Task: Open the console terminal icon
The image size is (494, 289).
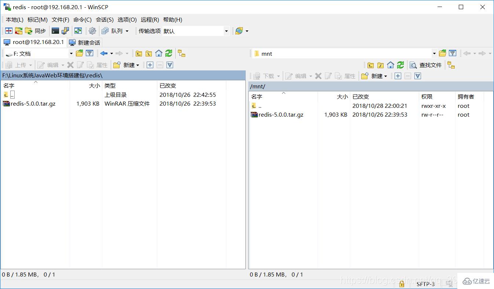Action: point(55,31)
